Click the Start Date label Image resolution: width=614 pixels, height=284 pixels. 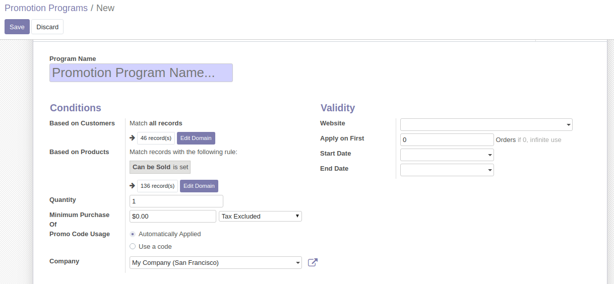(336, 154)
